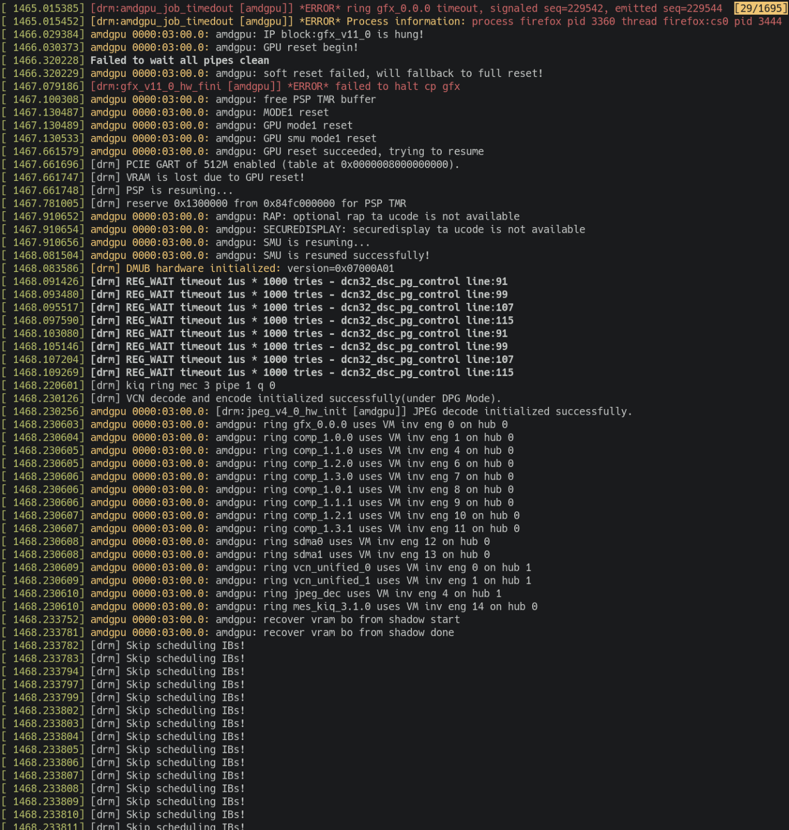The height and width of the screenshot is (830, 789).
Task: Click the 'GPU reset begin!' message
Action: (311, 47)
